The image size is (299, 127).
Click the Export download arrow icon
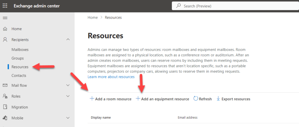[218, 99]
